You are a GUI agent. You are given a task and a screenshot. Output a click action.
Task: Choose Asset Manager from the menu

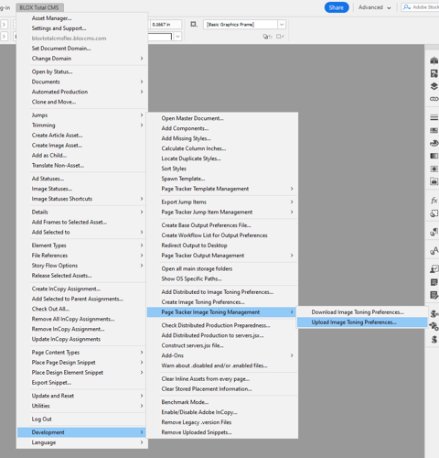tap(82, 18)
